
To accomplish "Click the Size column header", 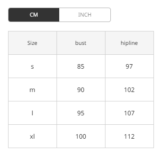I will (32, 43).
